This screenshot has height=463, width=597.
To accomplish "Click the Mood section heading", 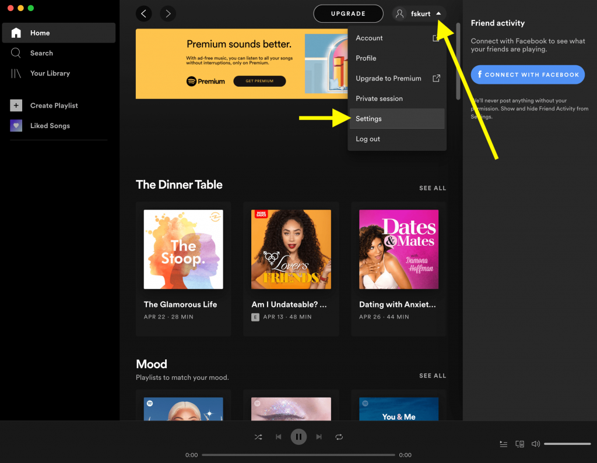I will pyautogui.click(x=152, y=364).
